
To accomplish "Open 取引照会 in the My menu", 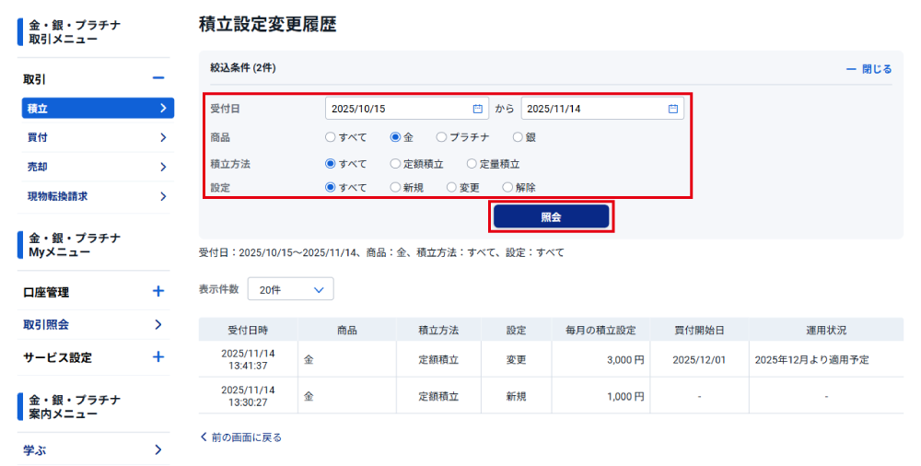I will (96, 324).
